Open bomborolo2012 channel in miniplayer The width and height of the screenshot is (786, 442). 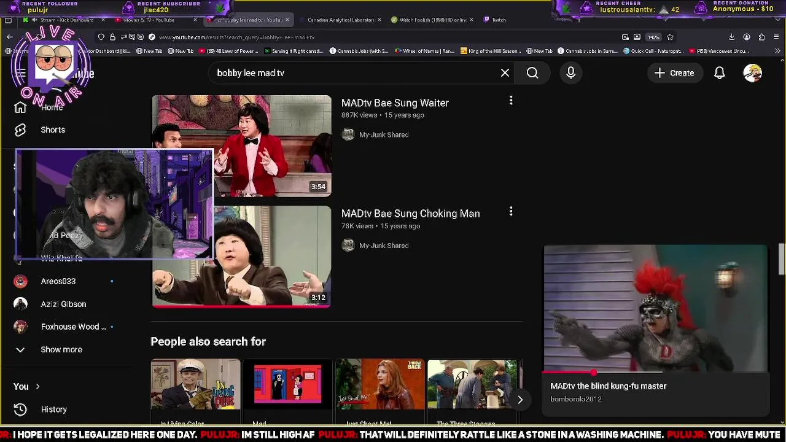pyautogui.click(x=576, y=399)
